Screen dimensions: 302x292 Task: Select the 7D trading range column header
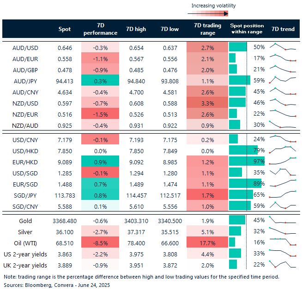tap(207, 29)
